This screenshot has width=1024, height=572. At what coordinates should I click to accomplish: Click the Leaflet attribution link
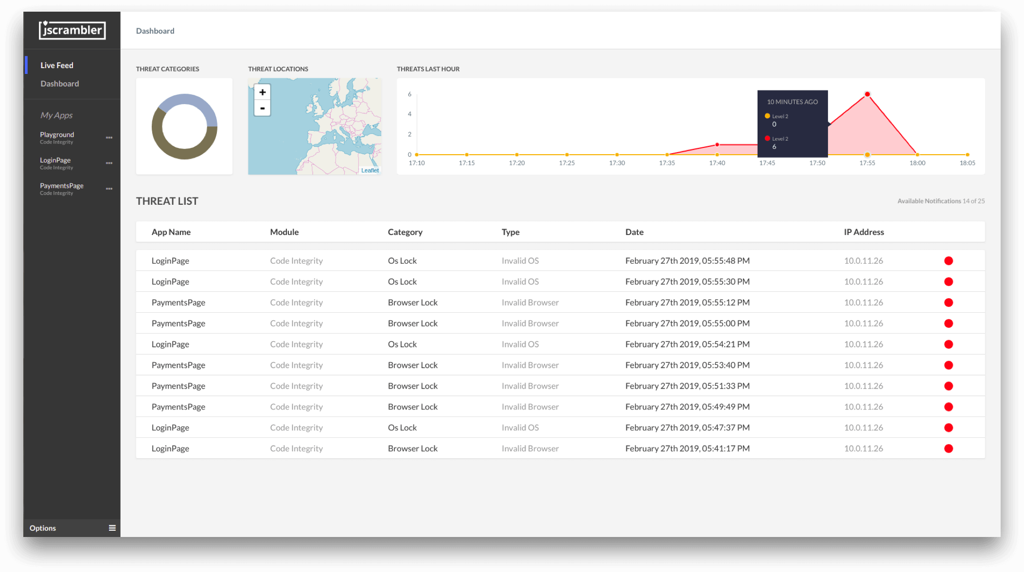(370, 170)
